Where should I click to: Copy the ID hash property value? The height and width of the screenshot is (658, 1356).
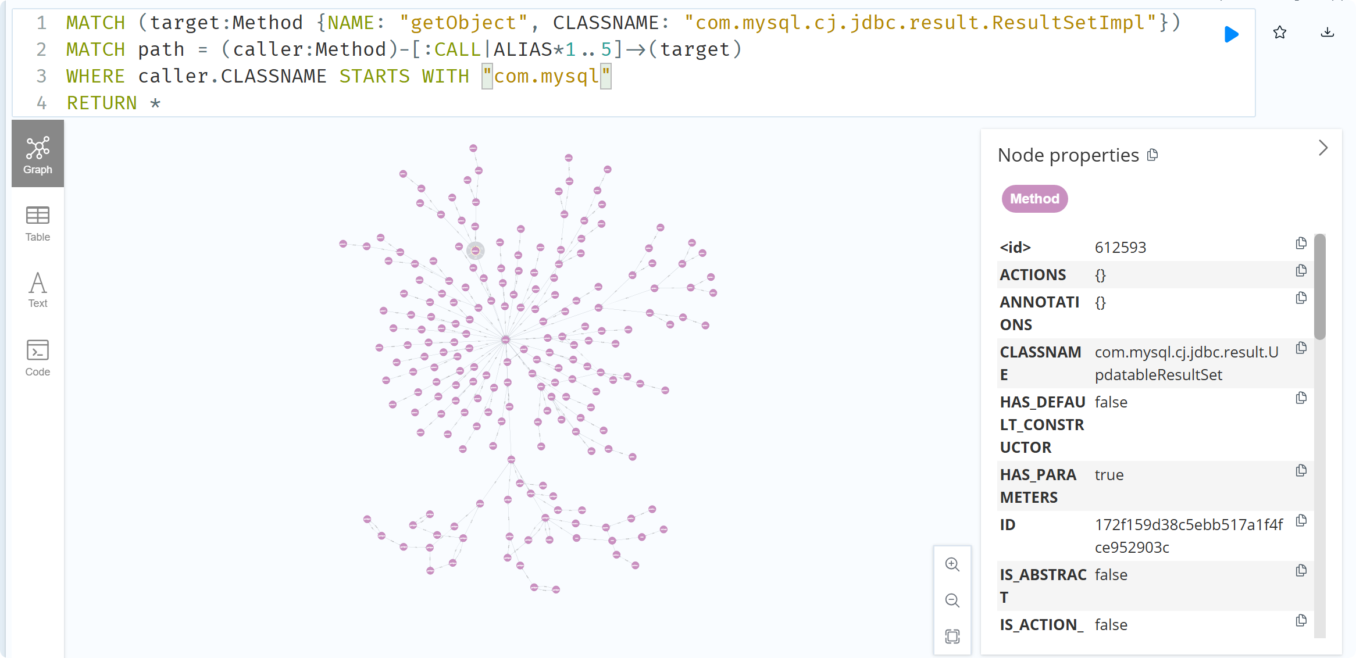coord(1301,520)
